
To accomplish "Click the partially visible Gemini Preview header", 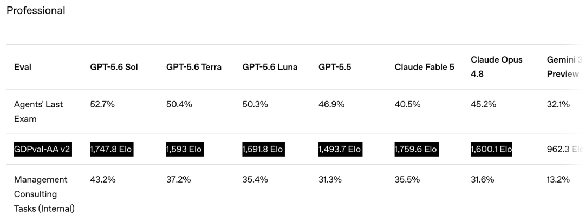I will tap(564, 67).
